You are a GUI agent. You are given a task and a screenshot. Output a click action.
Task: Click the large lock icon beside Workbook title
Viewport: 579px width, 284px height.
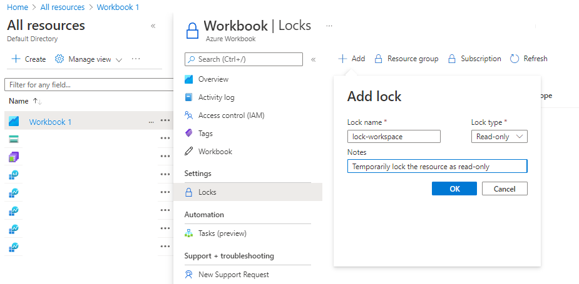(192, 31)
